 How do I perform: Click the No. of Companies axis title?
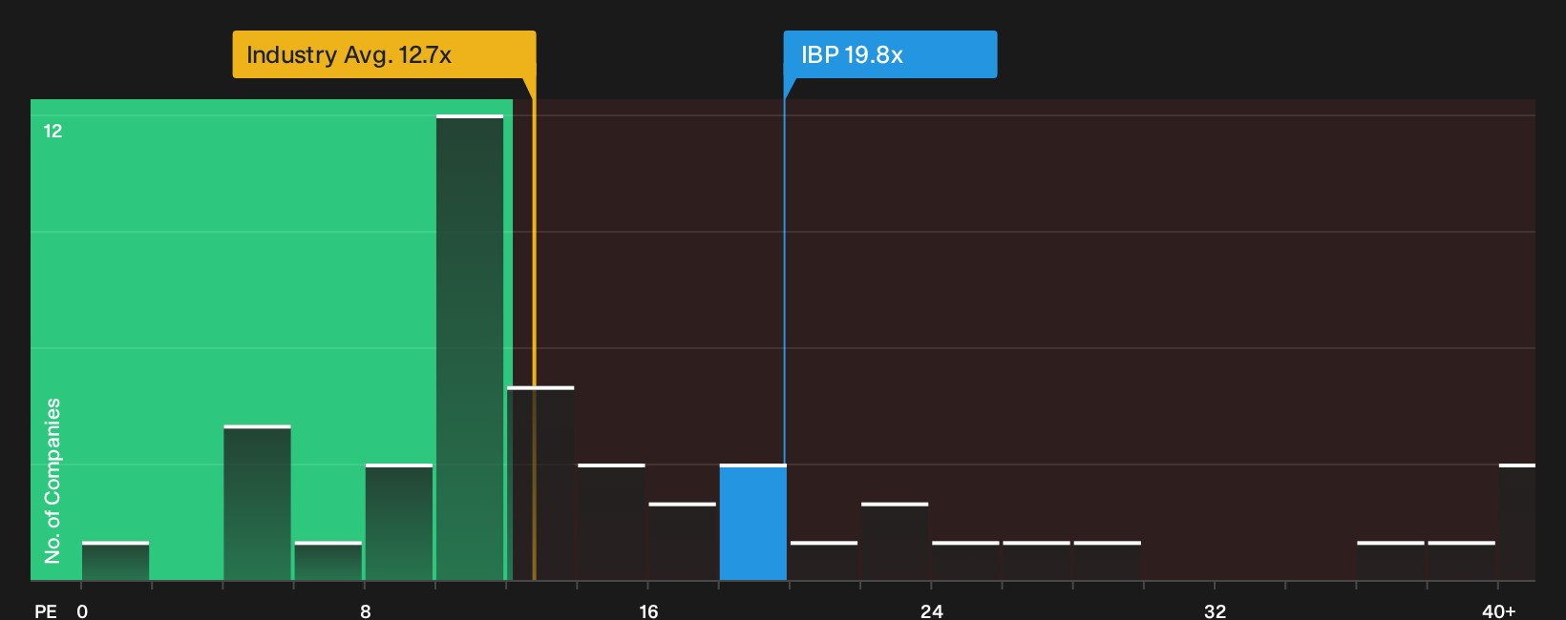click(53, 480)
